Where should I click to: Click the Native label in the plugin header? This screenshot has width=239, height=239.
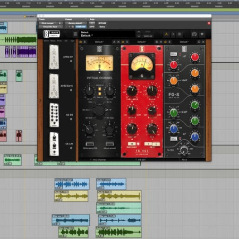[x=102, y=27]
